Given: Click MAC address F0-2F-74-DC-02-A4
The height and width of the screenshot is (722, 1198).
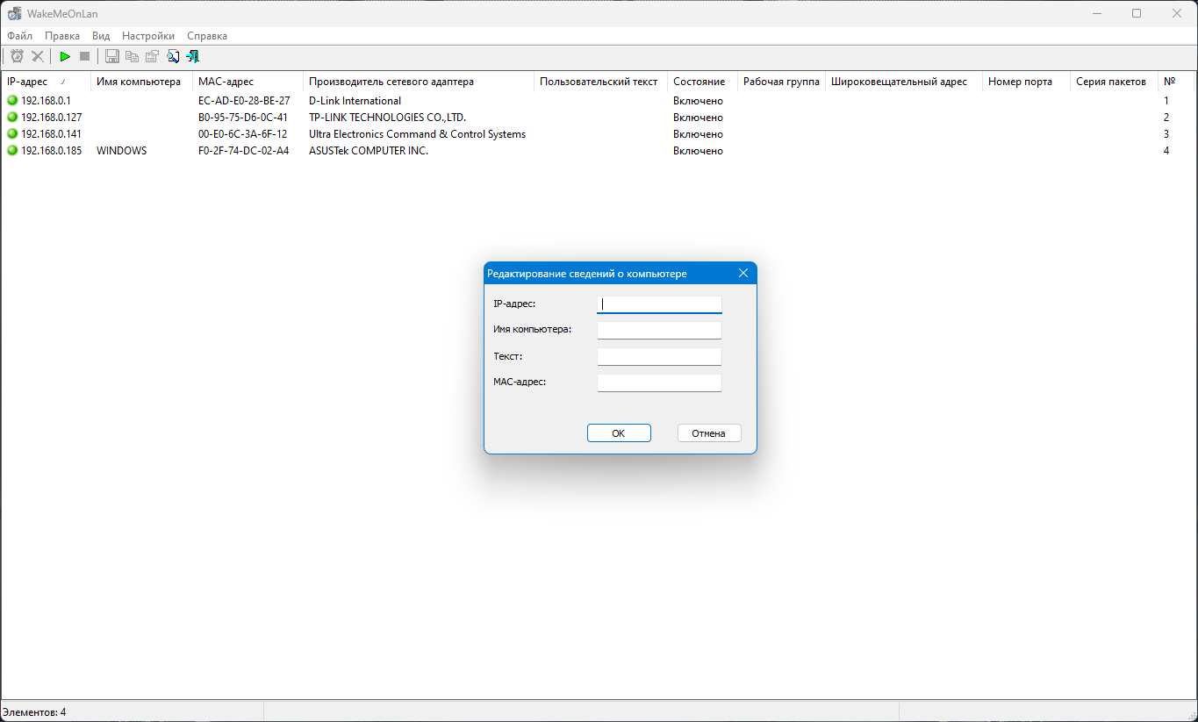Looking at the screenshot, I should (x=244, y=151).
